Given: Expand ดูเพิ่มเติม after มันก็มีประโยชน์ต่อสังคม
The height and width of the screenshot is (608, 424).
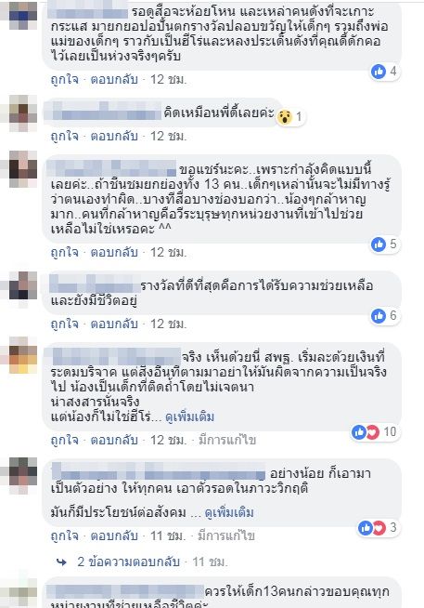Looking at the screenshot, I should coord(229,512).
